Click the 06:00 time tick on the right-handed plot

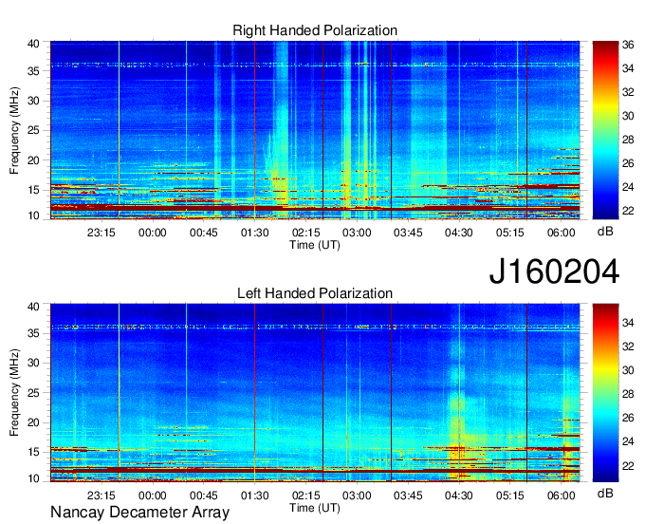[562, 233]
